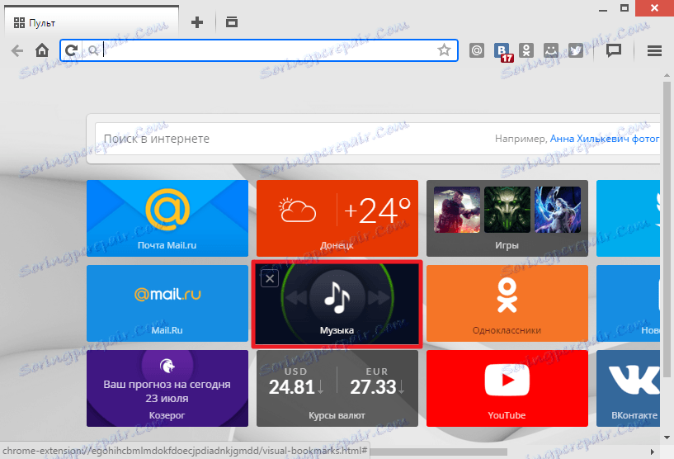Reload the page with refresh icon
Image resolution: width=674 pixels, height=459 pixels.
(x=71, y=50)
